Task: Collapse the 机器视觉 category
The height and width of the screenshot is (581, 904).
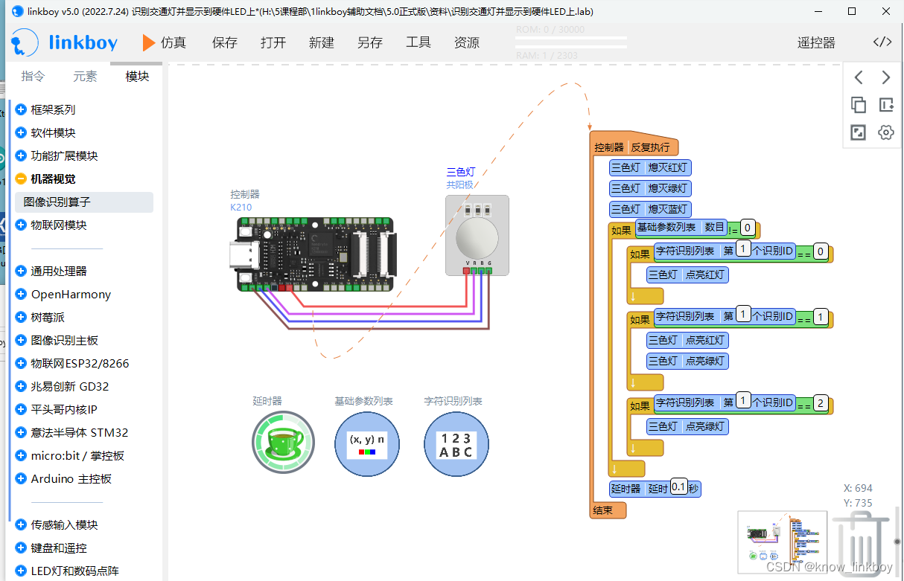Action: (21, 179)
